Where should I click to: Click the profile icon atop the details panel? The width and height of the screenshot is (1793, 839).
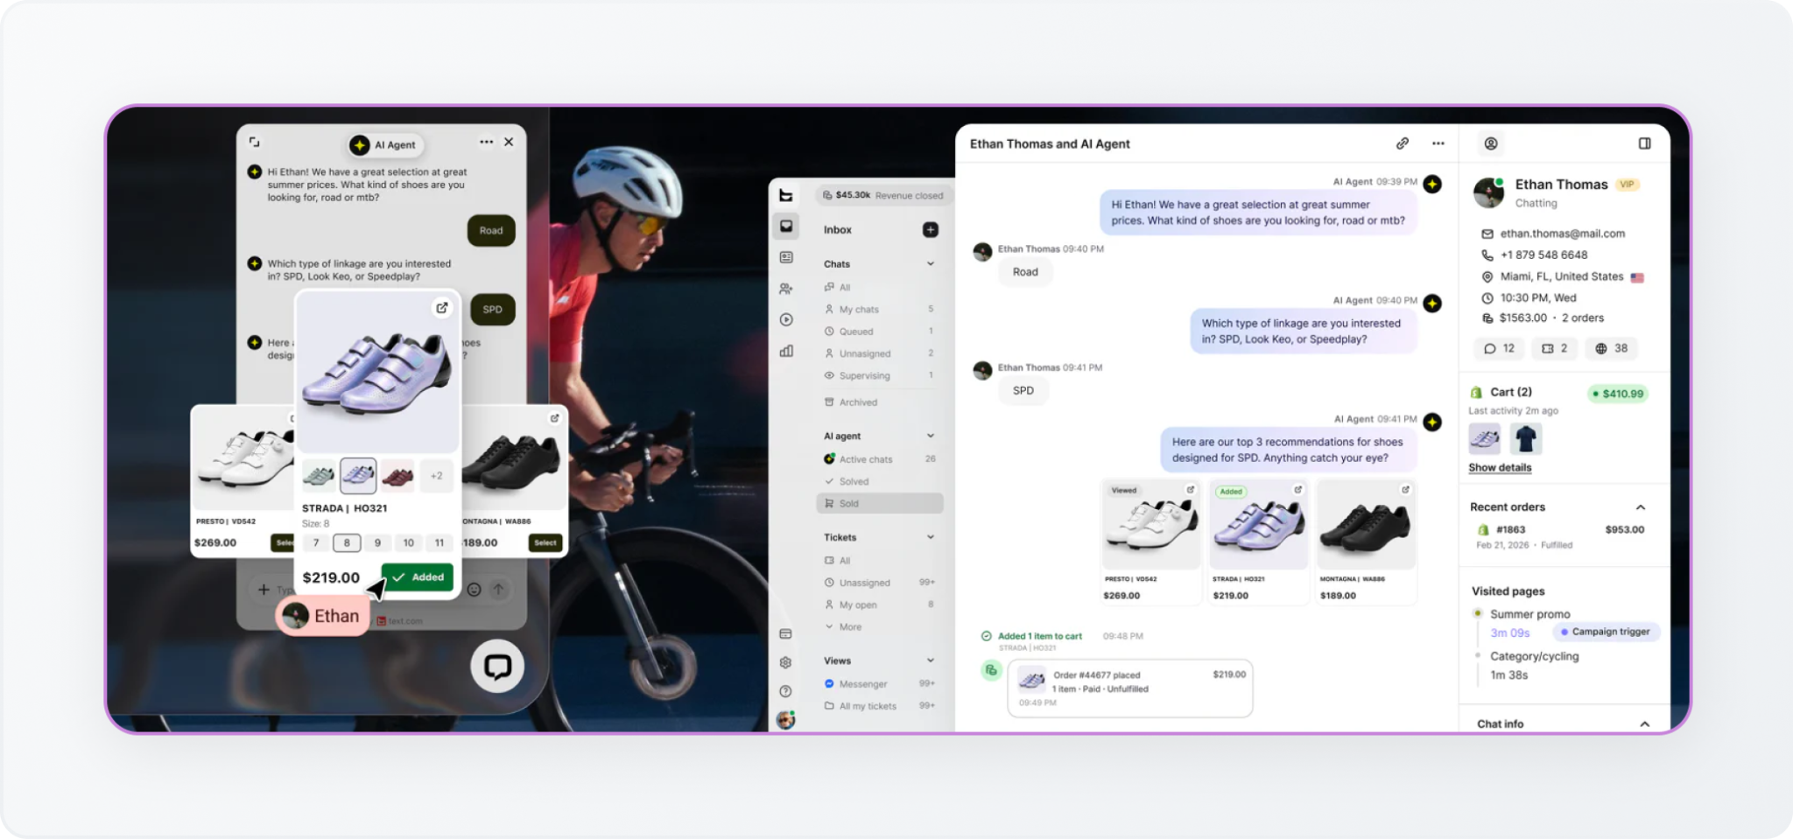(1490, 143)
